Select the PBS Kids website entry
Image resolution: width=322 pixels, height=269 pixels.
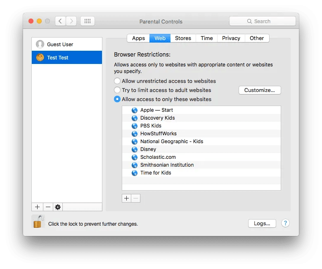201,125
